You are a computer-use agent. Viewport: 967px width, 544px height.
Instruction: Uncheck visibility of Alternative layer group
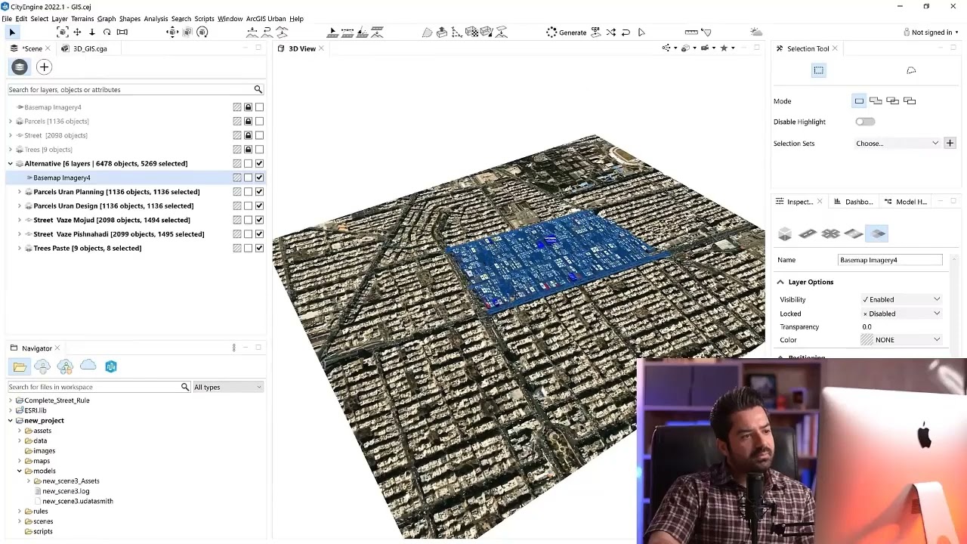pyautogui.click(x=259, y=163)
